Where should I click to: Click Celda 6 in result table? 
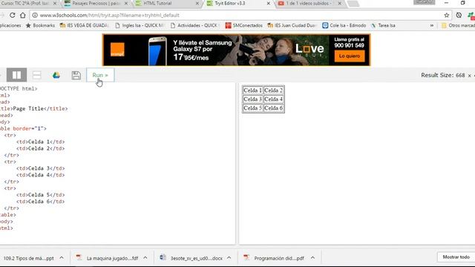pyautogui.click(x=273, y=108)
